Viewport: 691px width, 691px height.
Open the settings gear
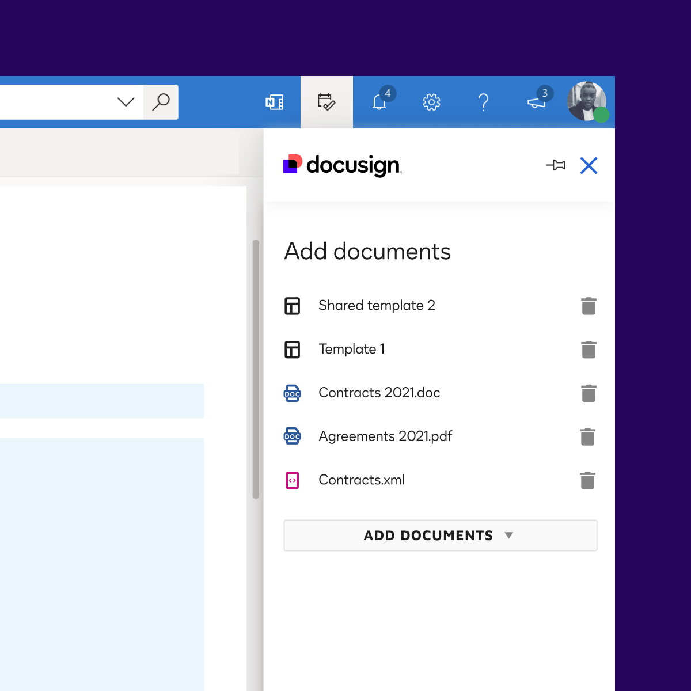pos(431,102)
